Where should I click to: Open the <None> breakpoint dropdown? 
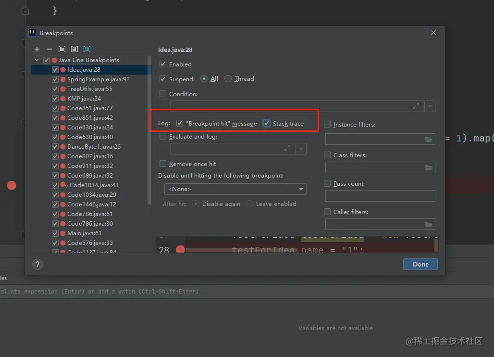(235, 189)
